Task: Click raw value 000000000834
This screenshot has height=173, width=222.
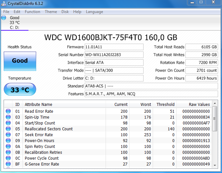Action: coord(196,117)
